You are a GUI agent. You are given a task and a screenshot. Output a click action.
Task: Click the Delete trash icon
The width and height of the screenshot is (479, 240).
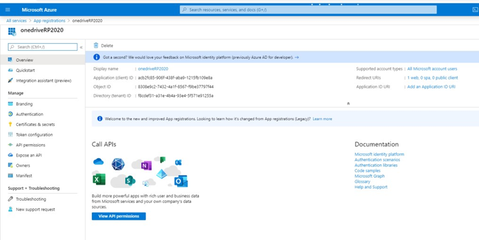(96, 46)
